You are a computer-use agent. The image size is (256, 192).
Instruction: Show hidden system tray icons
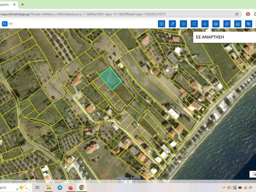click(224, 187)
